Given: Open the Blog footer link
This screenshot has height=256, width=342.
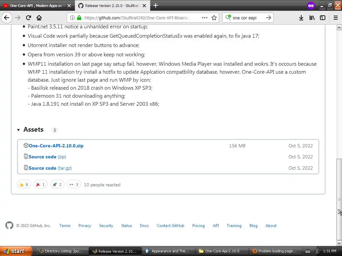Looking at the screenshot, I should coord(253,226).
